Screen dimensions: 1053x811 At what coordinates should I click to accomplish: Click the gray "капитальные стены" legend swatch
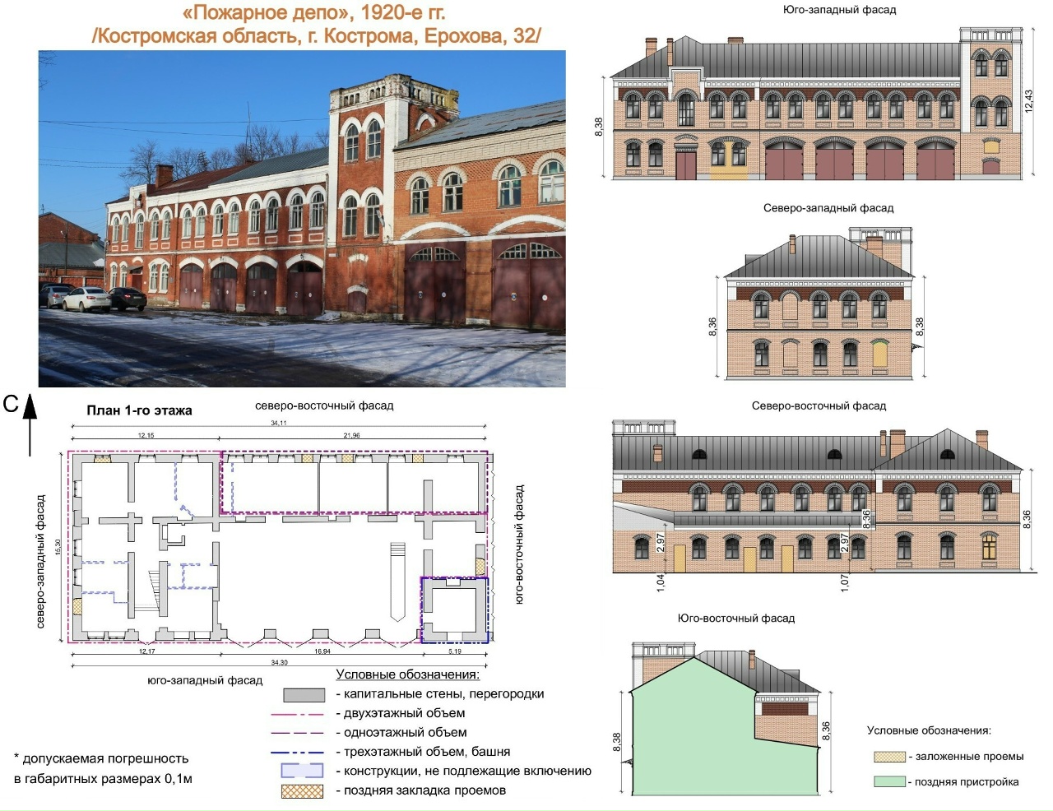click(304, 695)
